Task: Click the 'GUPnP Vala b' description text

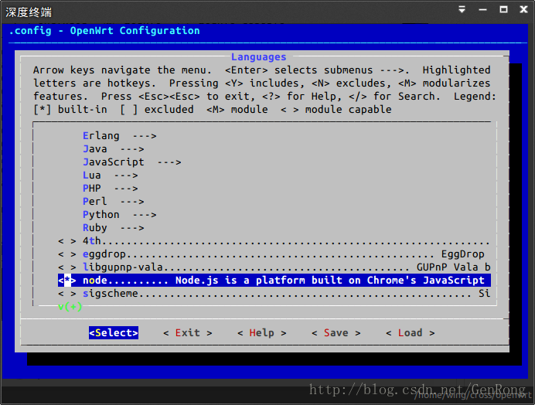Action: [454, 267]
